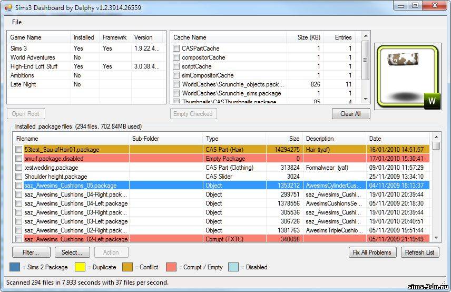The height and width of the screenshot is (292, 451).
Task: Select saz_Awesims_Cushions_02-Right.pack... filename
Action: pyautogui.click(x=75, y=230)
